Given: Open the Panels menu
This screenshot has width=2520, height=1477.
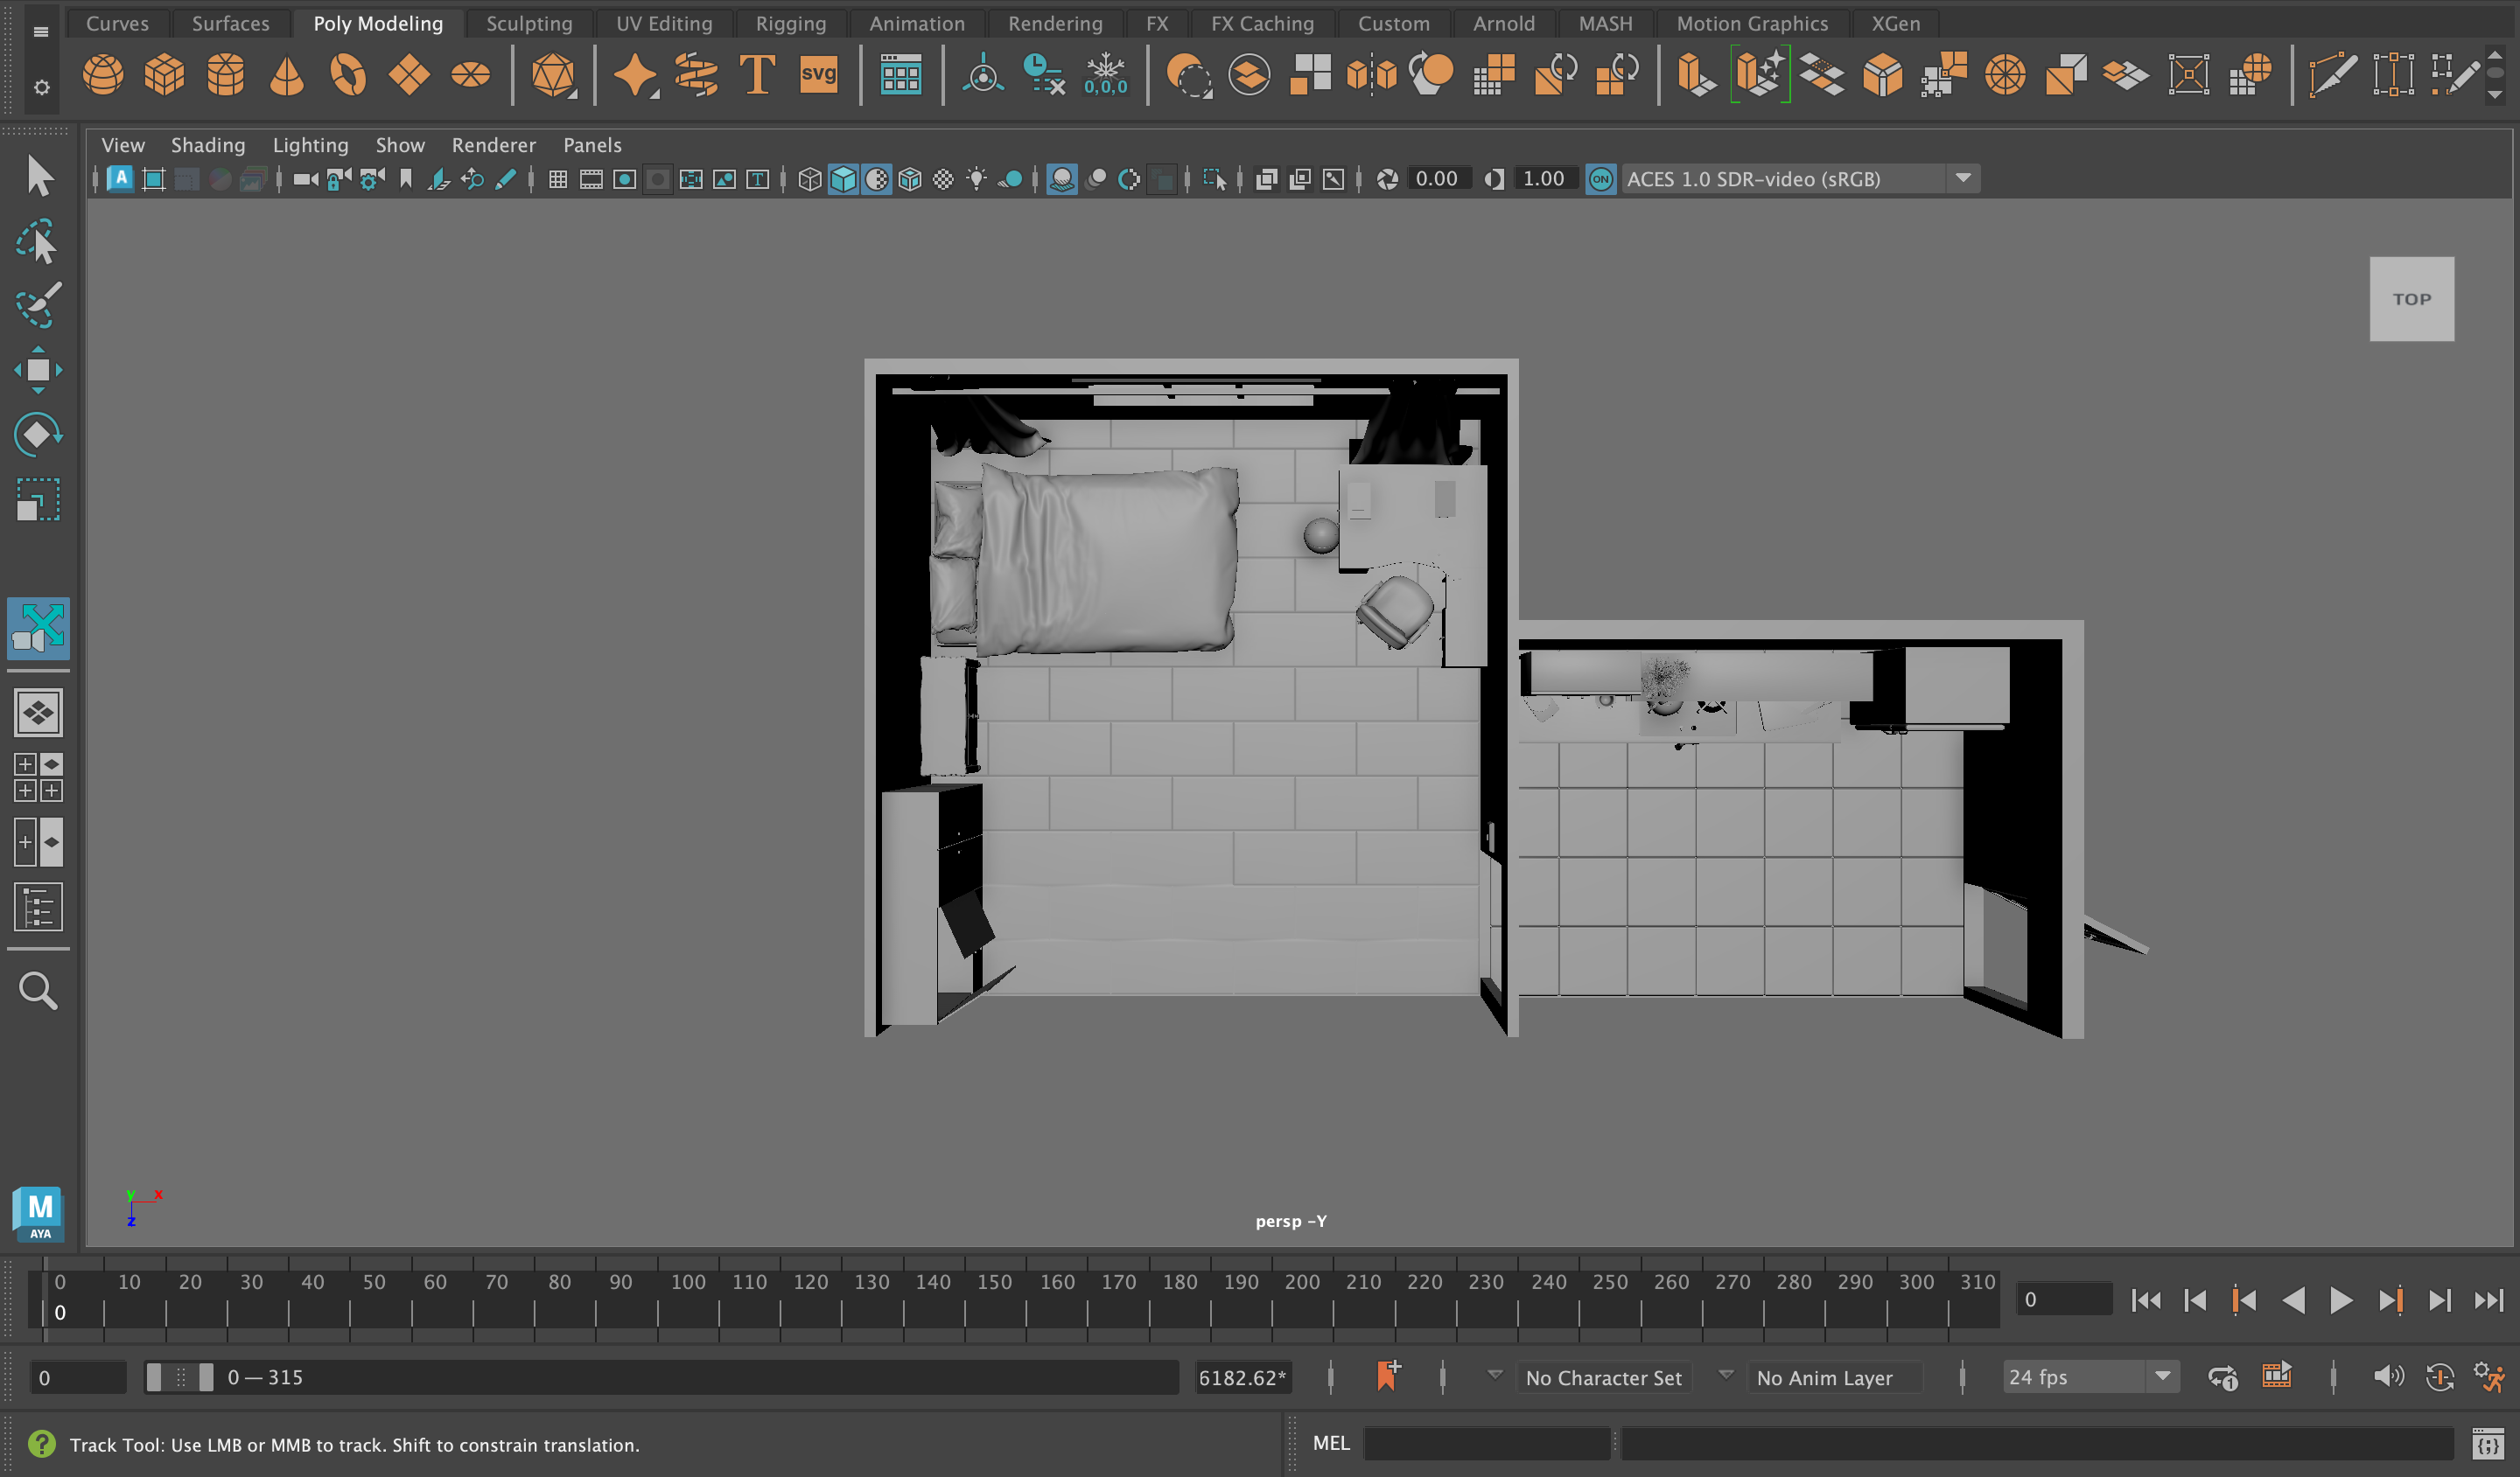Looking at the screenshot, I should 592,145.
